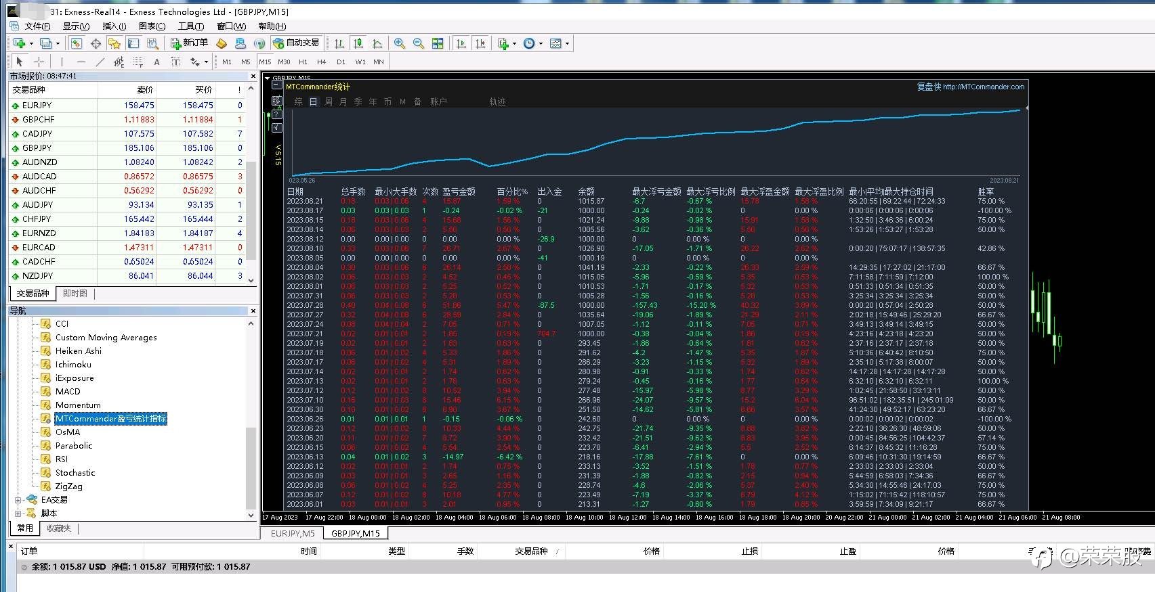Open the 窗口 Window menu
Image resolution: width=1155 pixels, height=592 pixels.
click(231, 26)
